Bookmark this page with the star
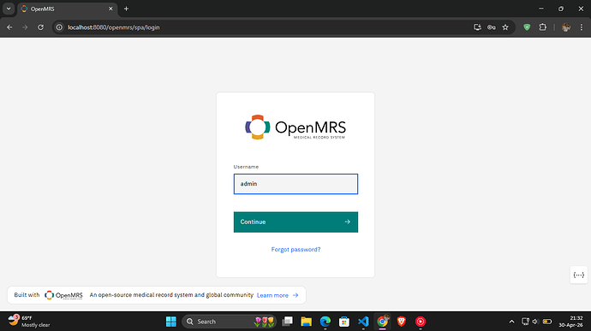The width and height of the screenshot is (591, 331). click(x=505, y=27)
